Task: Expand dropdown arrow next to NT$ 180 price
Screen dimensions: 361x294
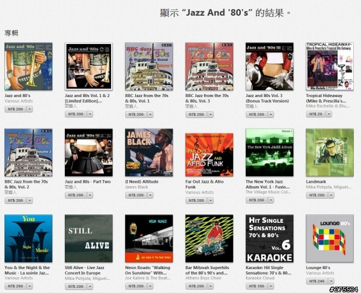Action: click(271, 286)
